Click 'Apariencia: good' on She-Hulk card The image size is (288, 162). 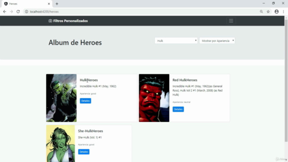[86, 144]
